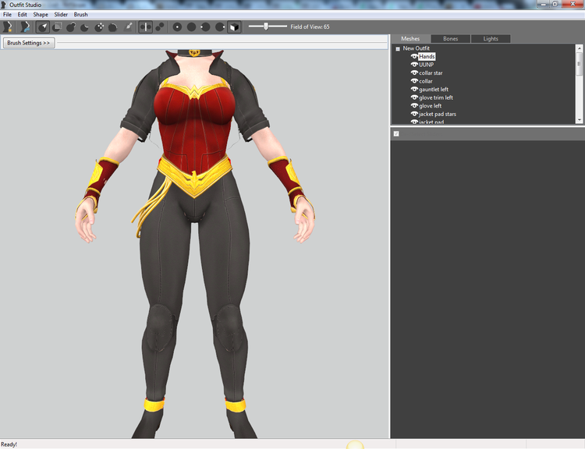
Task: Hide the collar star mesh
Action: 414,72
